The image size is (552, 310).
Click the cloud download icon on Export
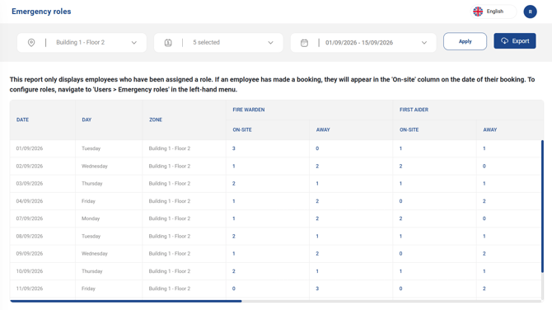(504, 41)
